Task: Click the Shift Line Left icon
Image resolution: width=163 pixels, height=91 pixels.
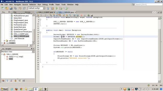Action: click(74, 15)
